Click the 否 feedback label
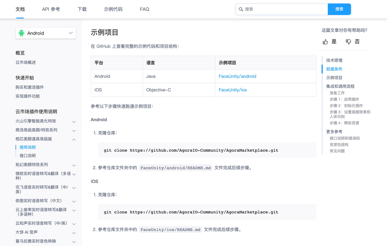387x246 pixels. 357,42
